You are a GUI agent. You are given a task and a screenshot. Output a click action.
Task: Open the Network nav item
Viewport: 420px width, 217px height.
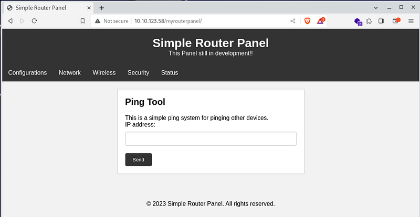(x=70, y=73)
